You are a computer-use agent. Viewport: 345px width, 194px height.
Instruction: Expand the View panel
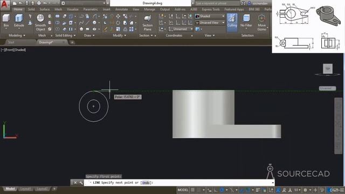[210, 36]
